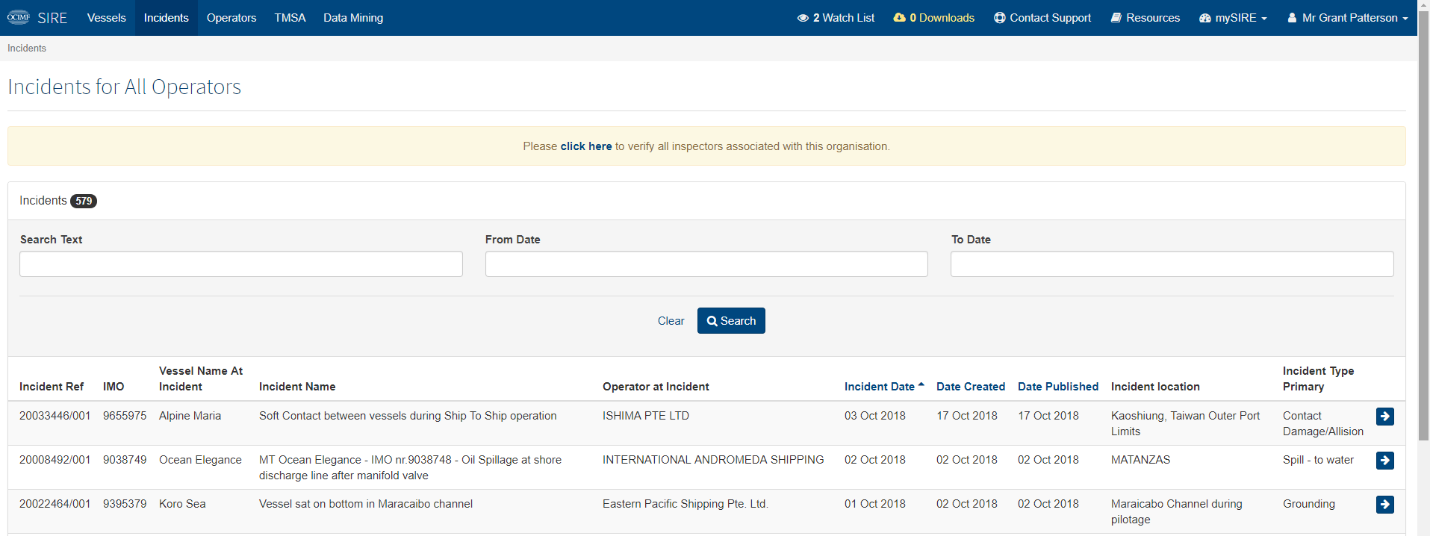
Task: Open details arrow for Ocean Elegance incident
Action: 1384,461
